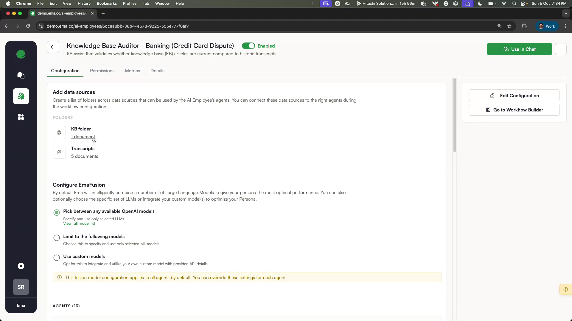Viewport: 572px width, 321px height.
Task: Open the help bubble at bottom right
Action: pos(565,289)
